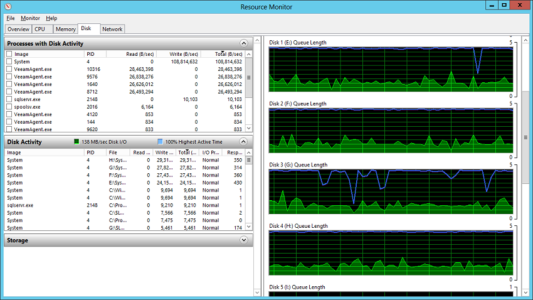Screen dimensions: 533x300
Task: Check VeeamAgent.exe PID 144 checkbox
Action: click(9, 122)
